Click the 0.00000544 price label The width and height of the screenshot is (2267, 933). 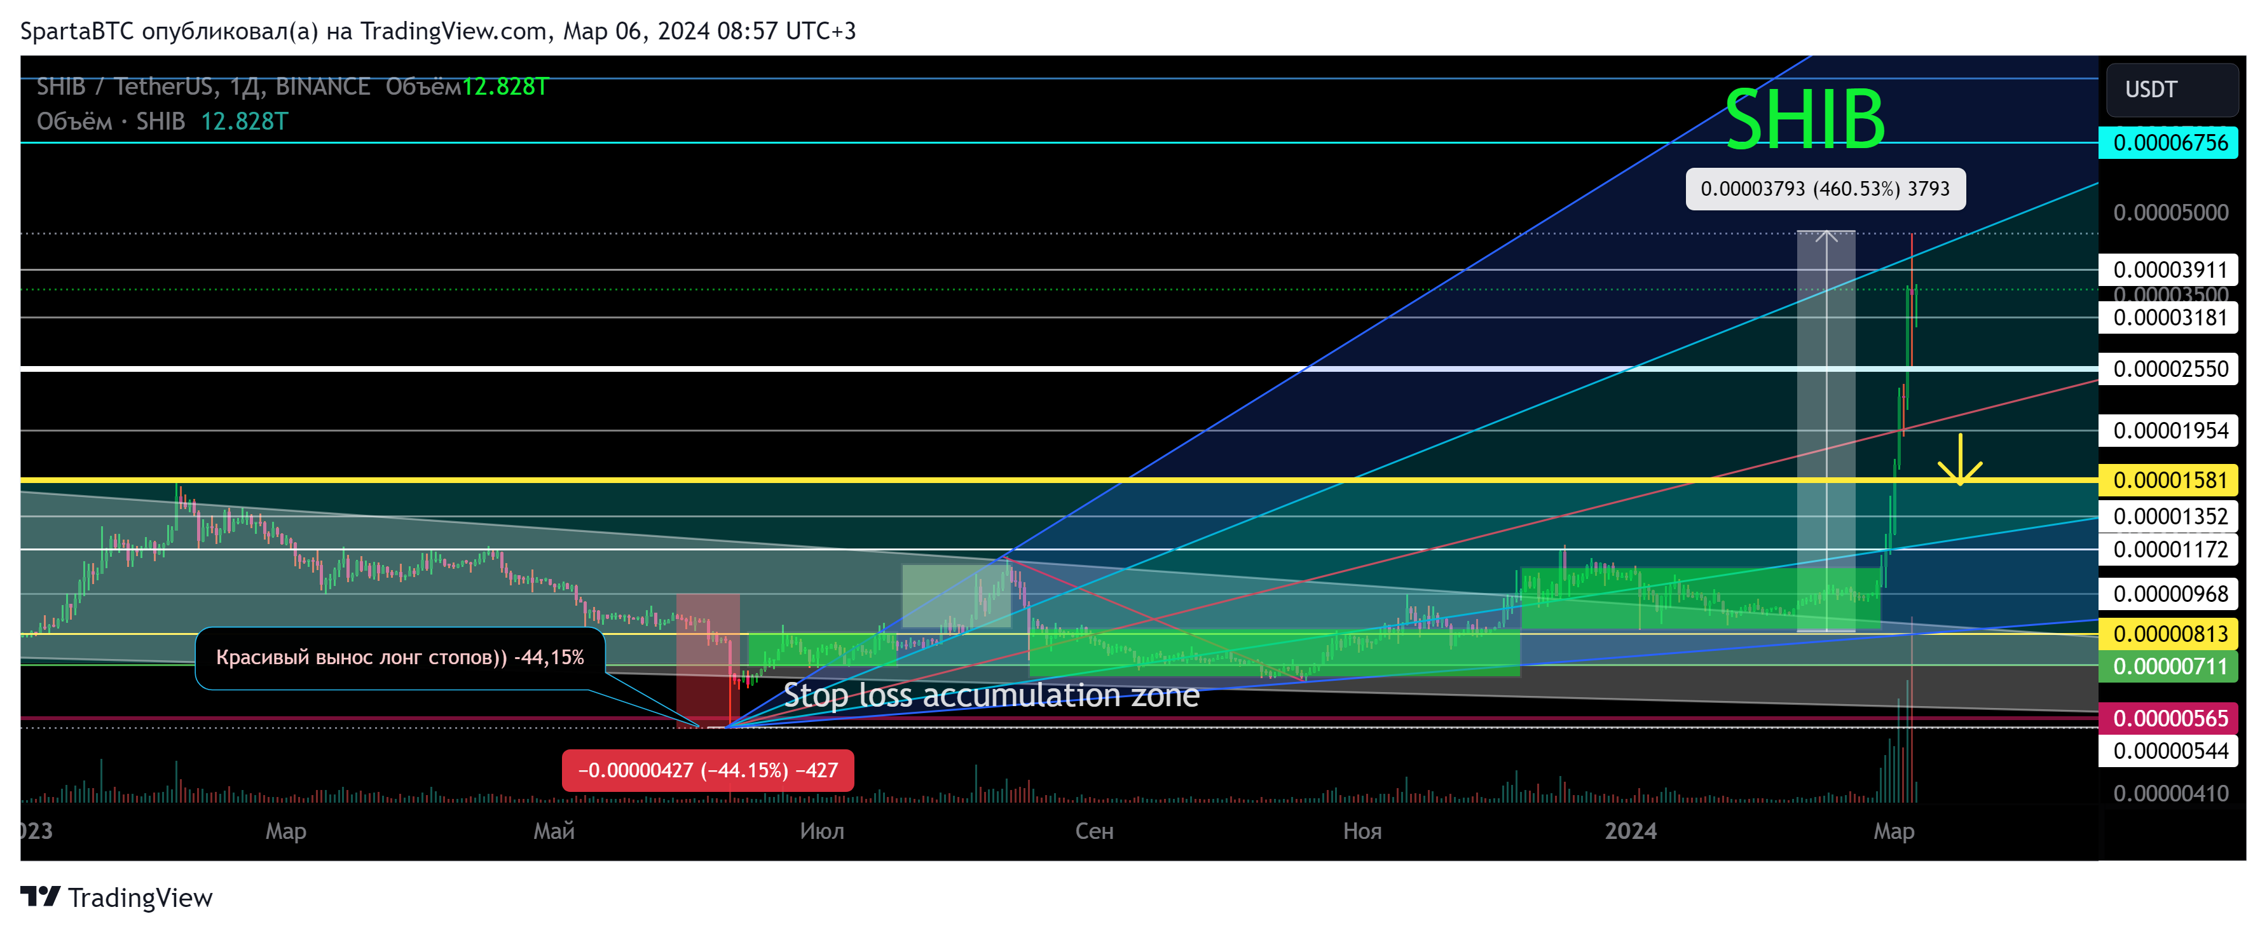pyautogui.click(x=2168, y=751)
